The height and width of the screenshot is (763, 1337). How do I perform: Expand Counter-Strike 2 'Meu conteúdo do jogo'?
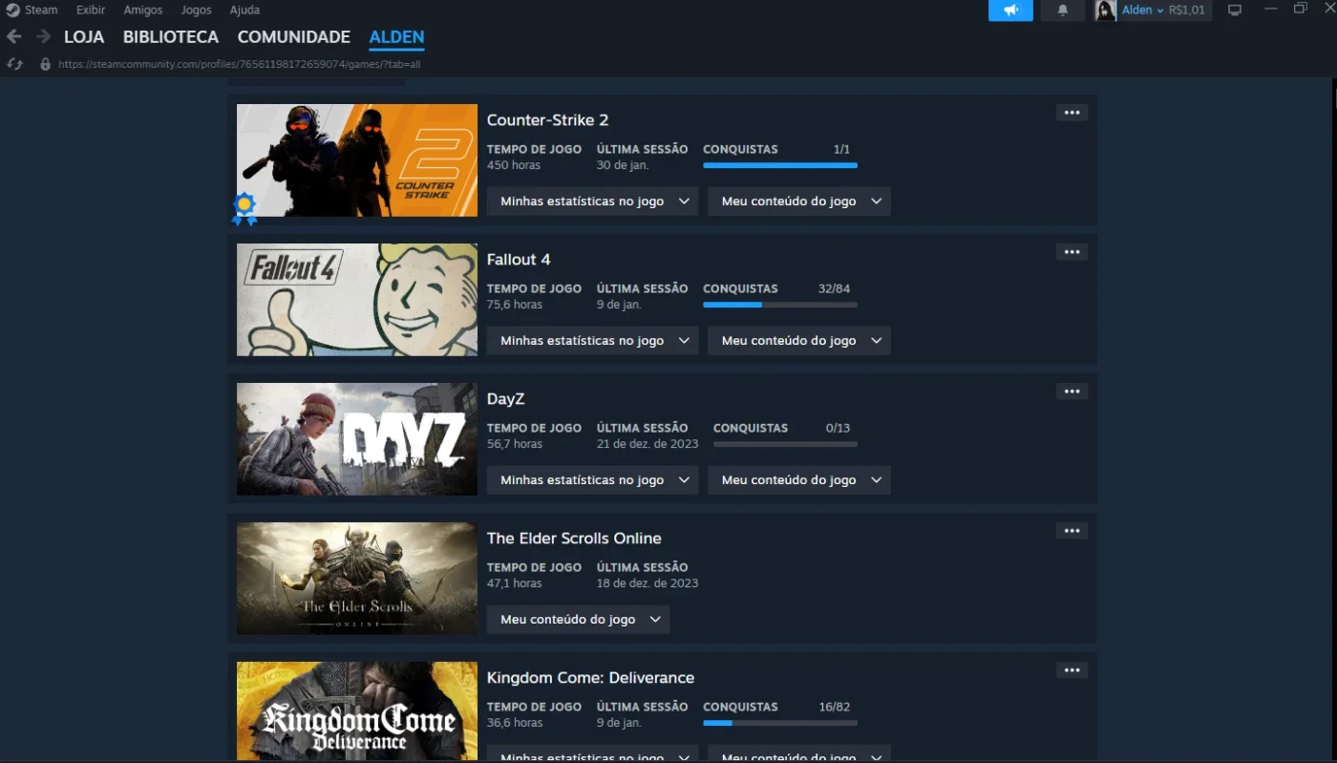799,201
